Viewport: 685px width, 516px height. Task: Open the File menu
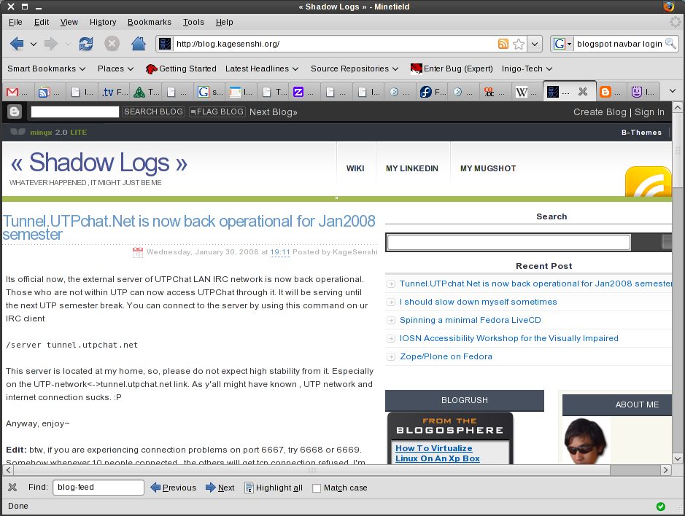tap(15, 22)
